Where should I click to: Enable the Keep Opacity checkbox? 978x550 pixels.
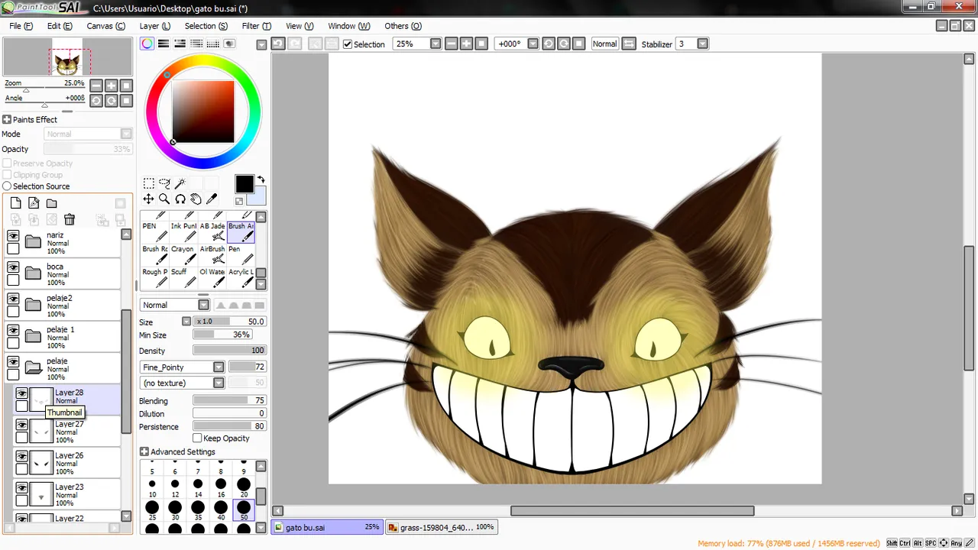(197, 438)
